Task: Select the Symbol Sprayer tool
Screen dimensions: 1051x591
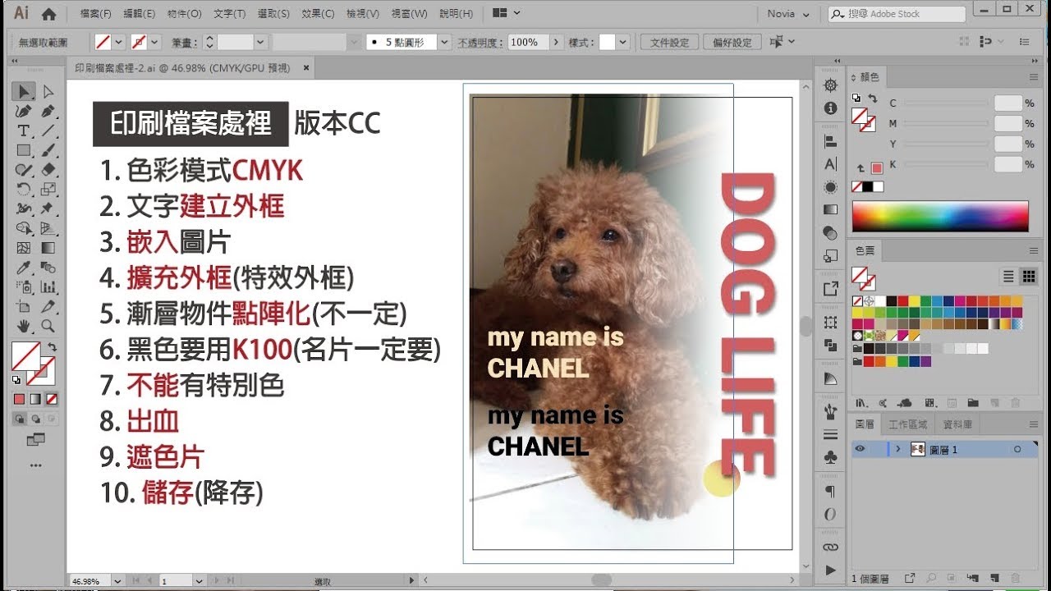Action: point(23,287)
